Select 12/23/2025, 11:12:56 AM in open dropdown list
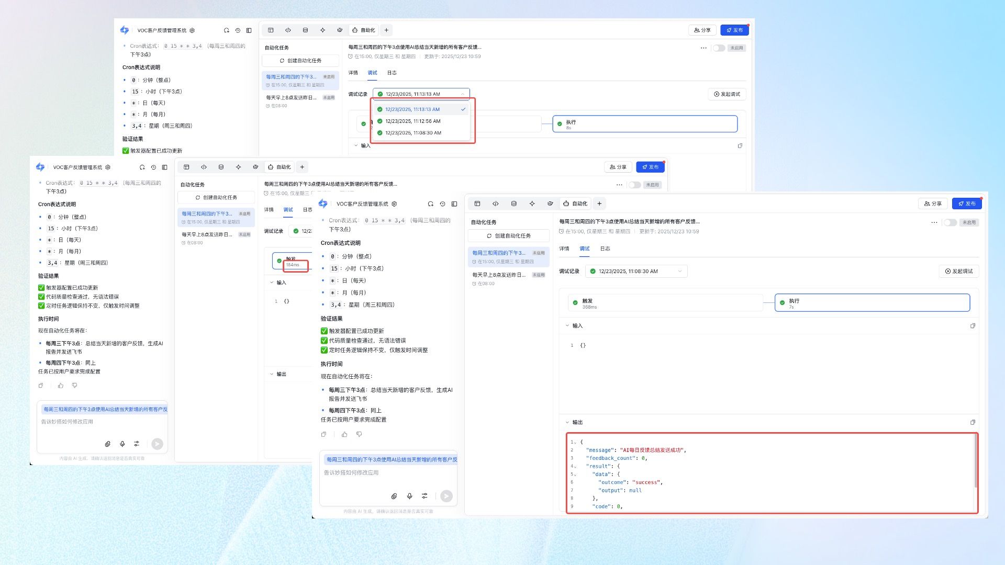 412,121
